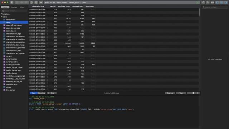Toggle the right sidebar panel icon
This screenshot has height=129, width=229.
click(226, 3)
